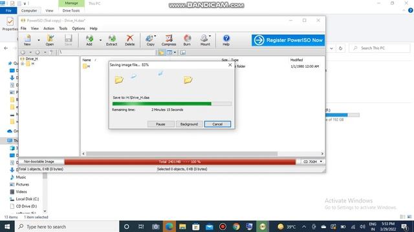Click the green saving progress bar

click(172, 104)
